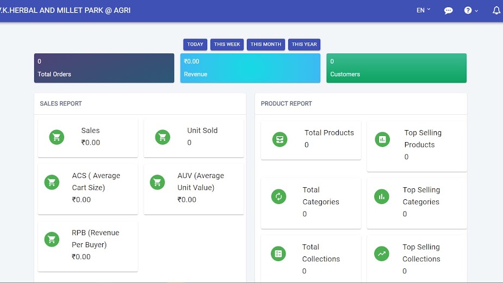Click the Top Selling Collections trend icon
The width and height of the screenshot is (503, 283).
[x=381, y=254]
